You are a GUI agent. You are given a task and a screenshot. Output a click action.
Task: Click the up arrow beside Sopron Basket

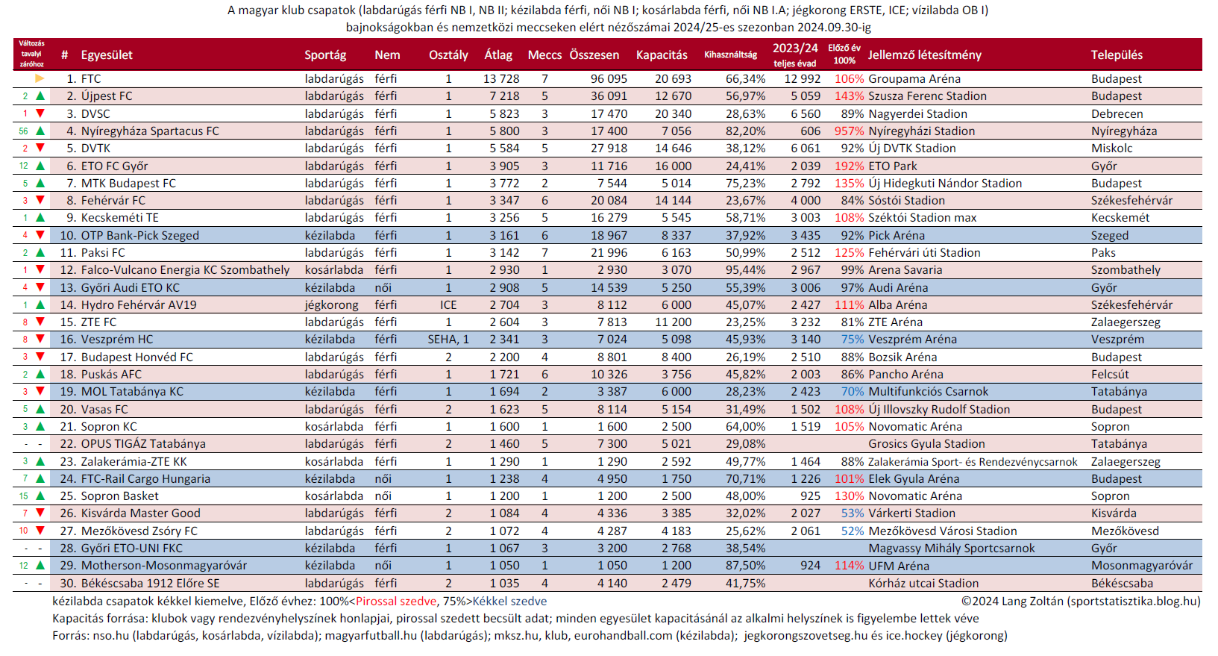point(40,496)
